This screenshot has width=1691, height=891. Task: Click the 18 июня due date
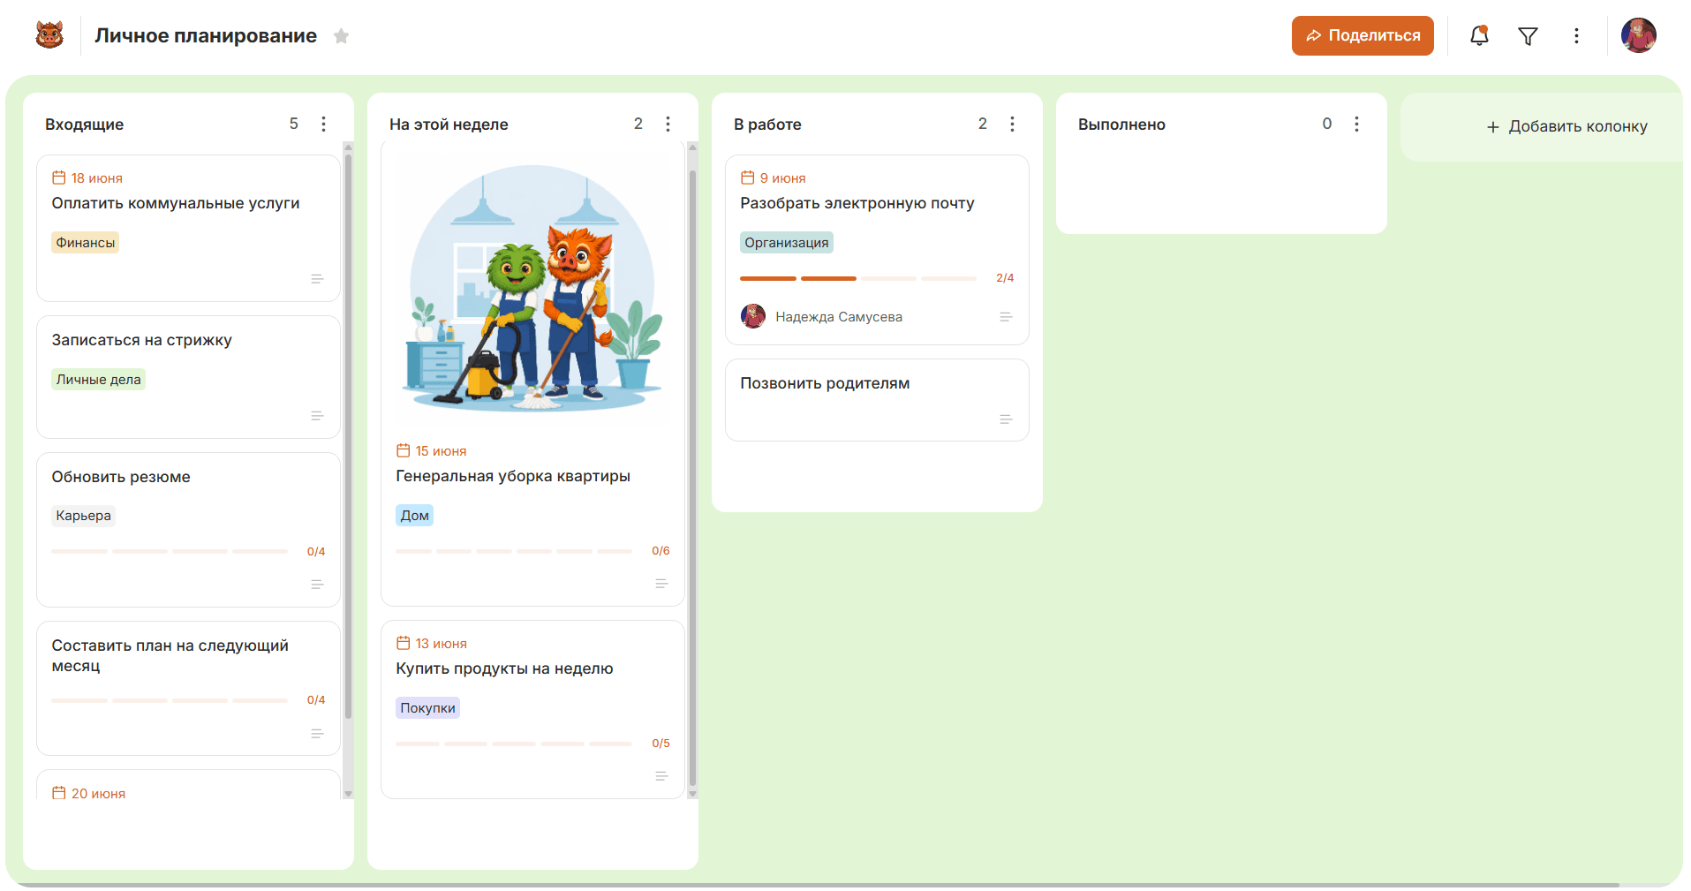(87, 177)
